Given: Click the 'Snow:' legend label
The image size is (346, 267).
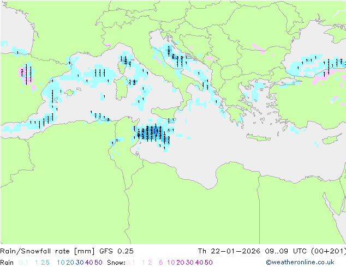Looking at the screenshot, I should point(116,263).
